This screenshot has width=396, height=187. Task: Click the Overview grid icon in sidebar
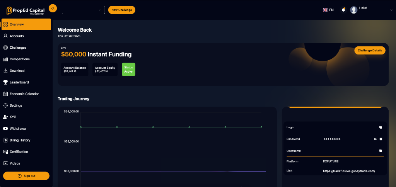click(5, 24)
